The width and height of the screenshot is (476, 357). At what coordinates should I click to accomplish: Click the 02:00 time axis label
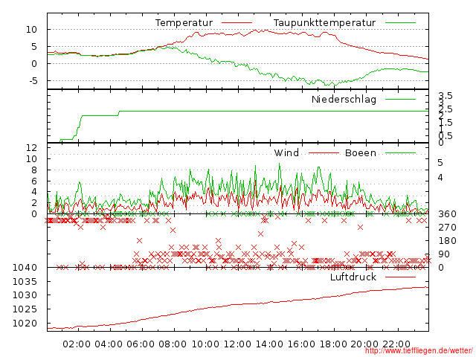click(x=77, y=344)
